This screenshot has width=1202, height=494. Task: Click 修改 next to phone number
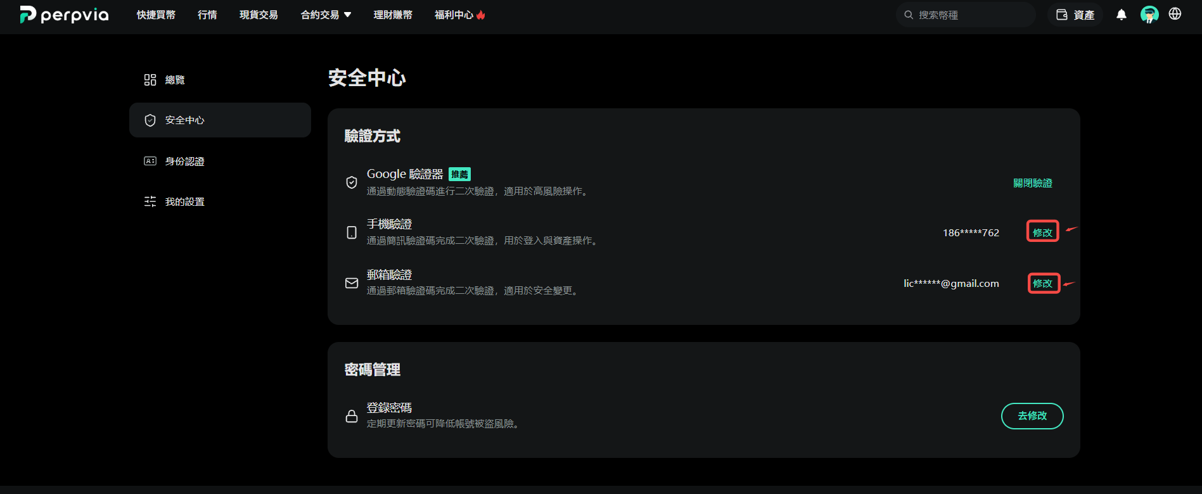click(x=1042, y=232)
